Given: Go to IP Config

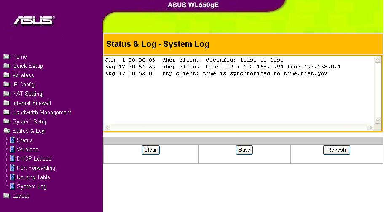Looking at the screenshot, I should coord(24,84).
